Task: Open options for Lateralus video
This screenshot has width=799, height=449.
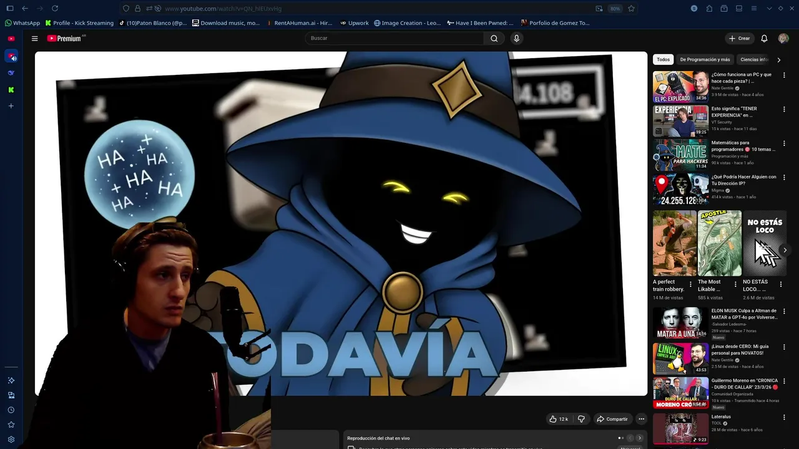Action: (x=784, y=417)
